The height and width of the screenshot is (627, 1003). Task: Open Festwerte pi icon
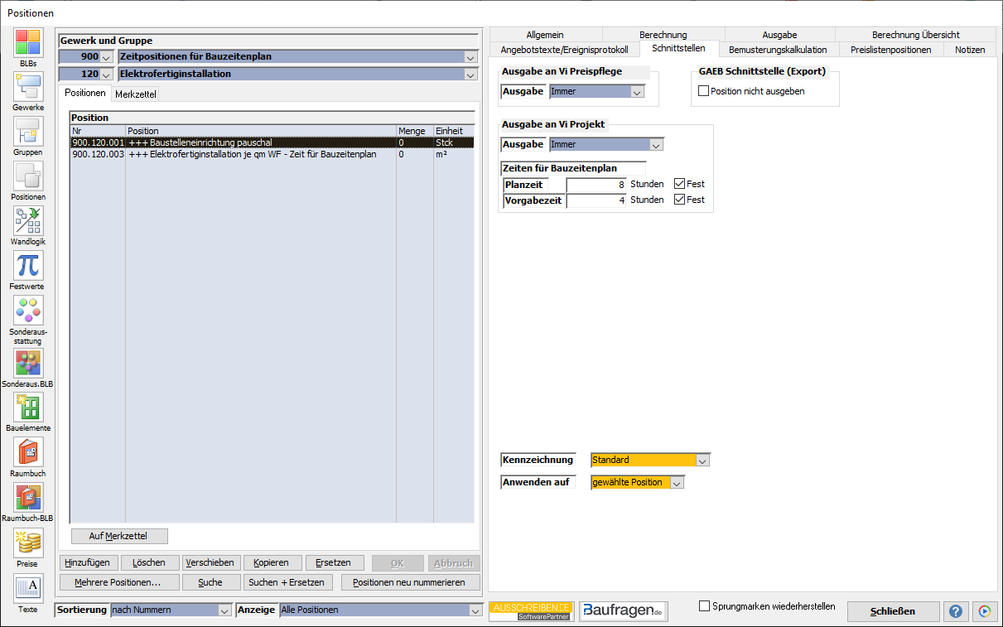point(28,266)
